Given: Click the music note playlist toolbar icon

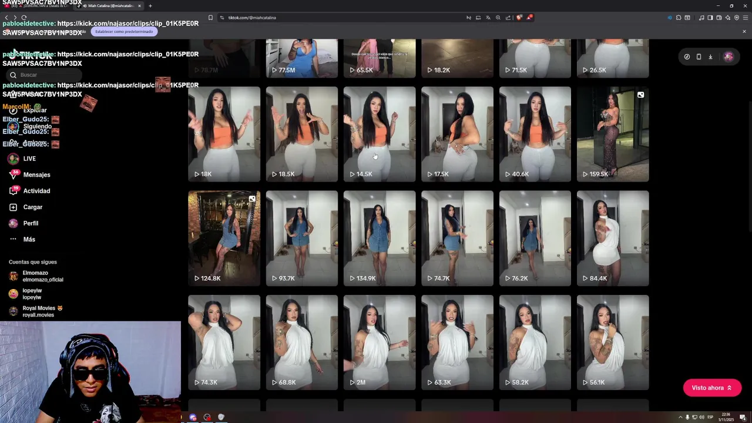Looking at the screenshot, I should (701, 18).
